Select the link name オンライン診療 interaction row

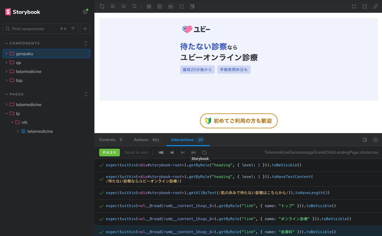pyautogui.click(x=238, y=219)
